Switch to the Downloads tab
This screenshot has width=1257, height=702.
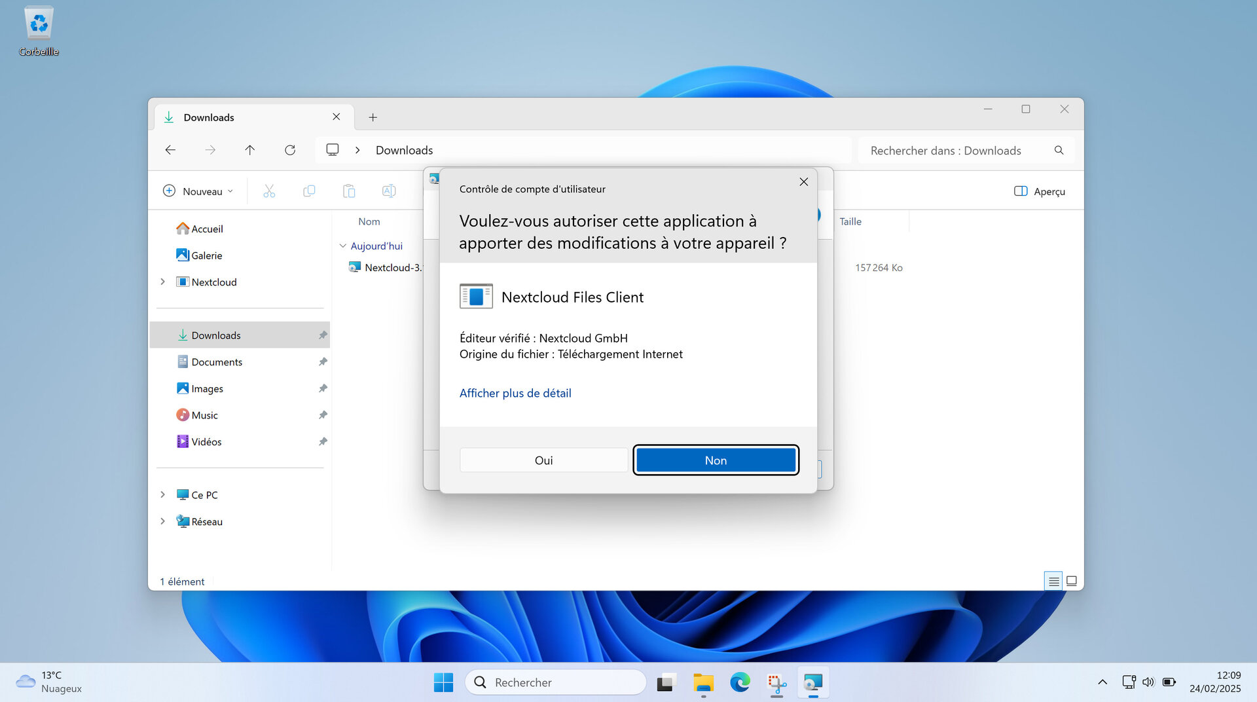(x=209, y=117)
